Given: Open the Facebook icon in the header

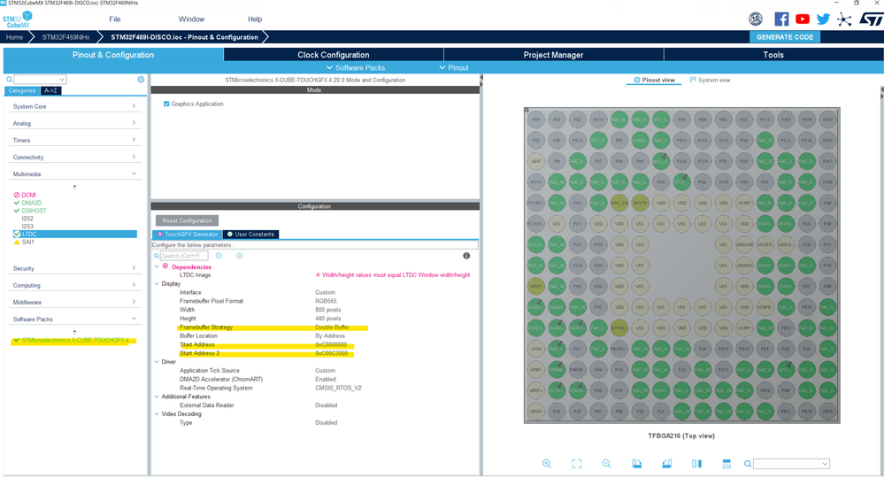Looking at the screenshot, I should [781, 19].
